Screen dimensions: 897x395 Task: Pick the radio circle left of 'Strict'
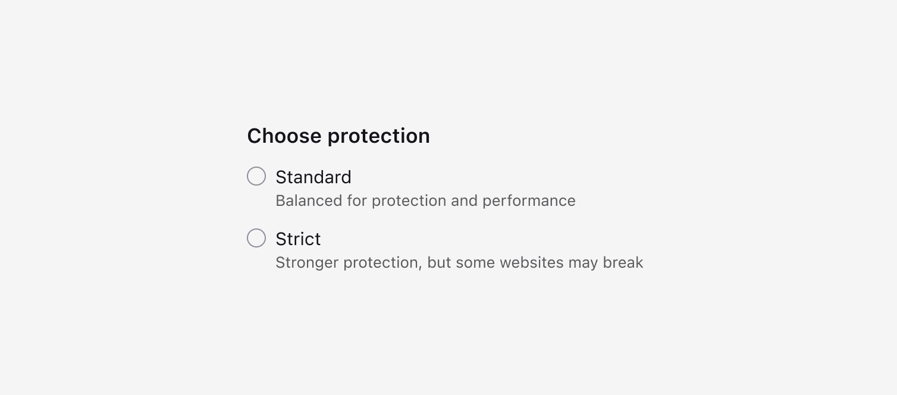pyautogui.click(x=256, y=238)
